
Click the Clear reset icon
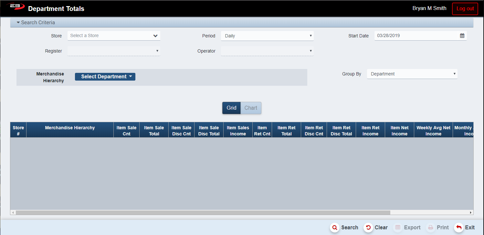click(368, 228)
